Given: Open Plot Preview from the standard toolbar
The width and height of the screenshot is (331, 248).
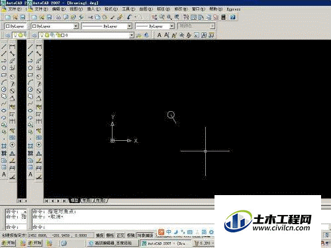Looking at the screenshot, I should (66, 17).
